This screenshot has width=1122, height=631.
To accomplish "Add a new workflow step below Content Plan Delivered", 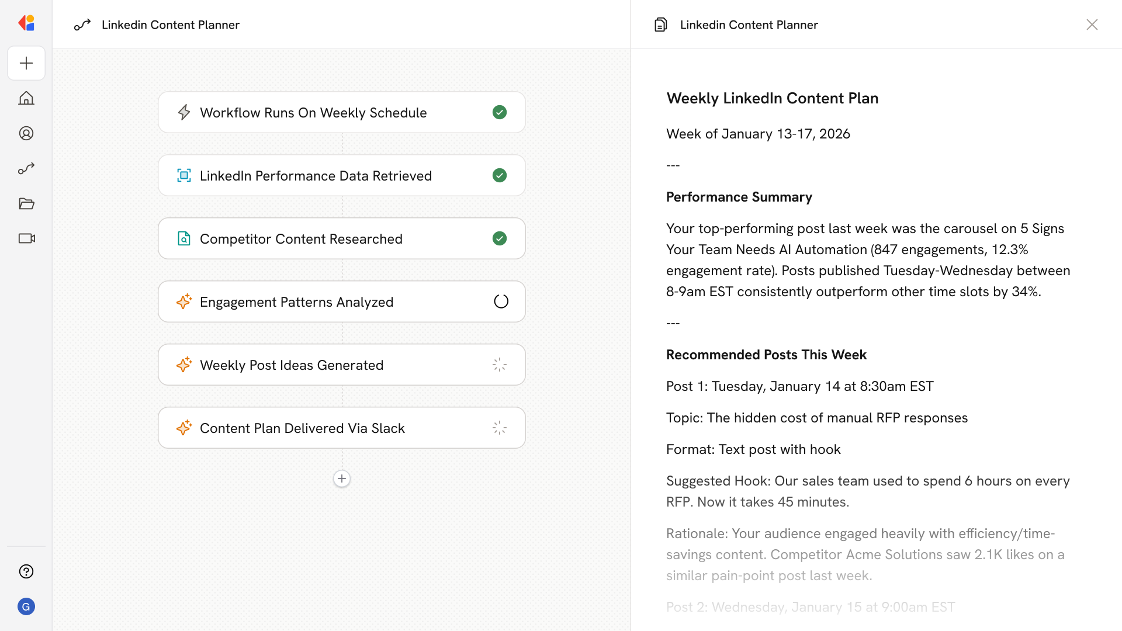I will pos(342,479).
